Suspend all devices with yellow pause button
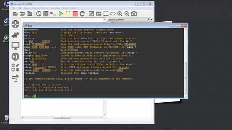 pos(68,14)
